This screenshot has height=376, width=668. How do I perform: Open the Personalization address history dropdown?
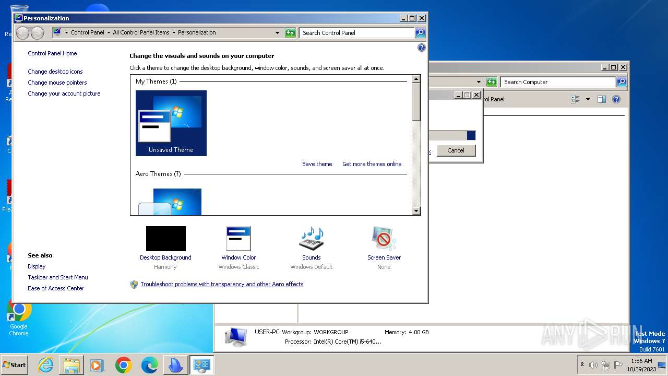coord(278,32)
